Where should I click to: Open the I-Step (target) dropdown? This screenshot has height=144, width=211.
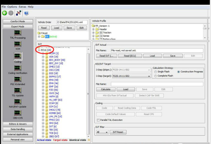click(149, 76)
